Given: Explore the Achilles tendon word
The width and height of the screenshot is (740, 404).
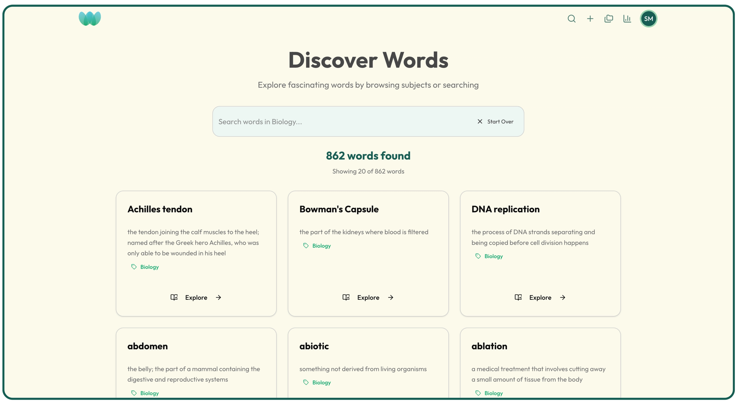Looking at the screenshot, I should coord(196,298).
